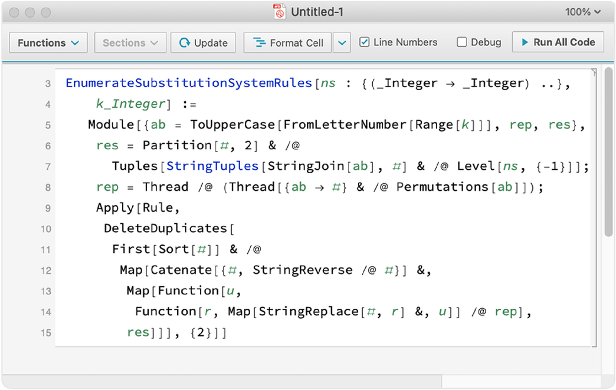
Task: Enable the Debug checkbox
Action: click(x=462, y=42)
